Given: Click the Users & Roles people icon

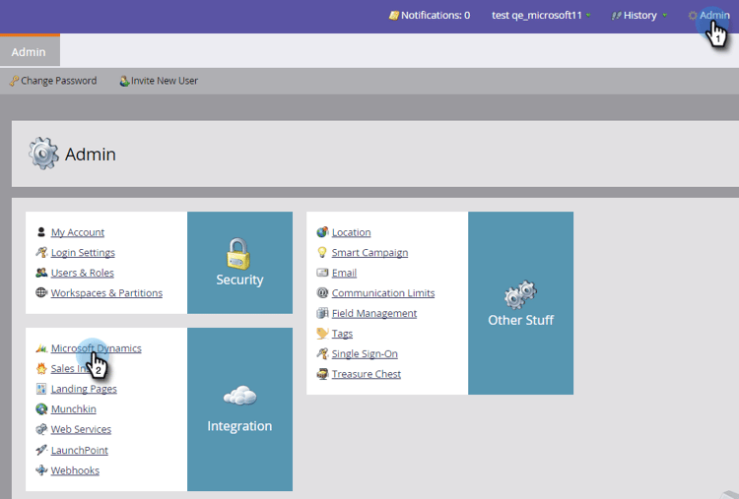Looking at the screenshot, I should click(x=41, y=273).
